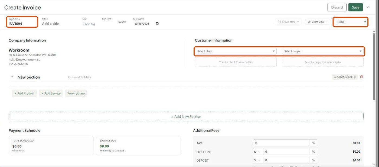Click the PROJECT label in header
Viewport: 379px width, 167px height.
(107, 19)
